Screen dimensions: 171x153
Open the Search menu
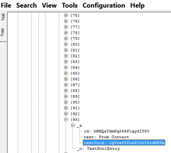tap(27, 5)
